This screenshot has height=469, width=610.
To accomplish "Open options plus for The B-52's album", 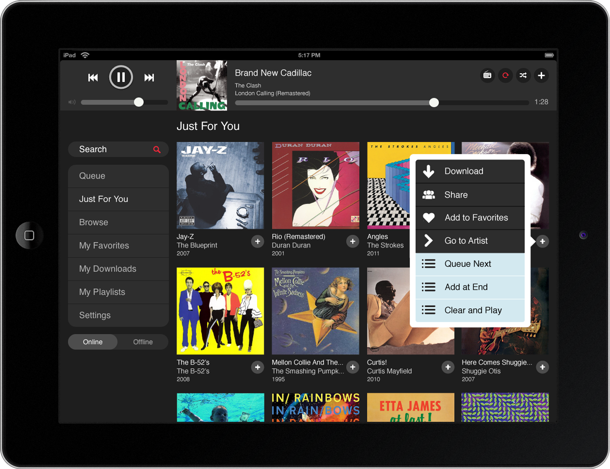I will coord(257,367).
